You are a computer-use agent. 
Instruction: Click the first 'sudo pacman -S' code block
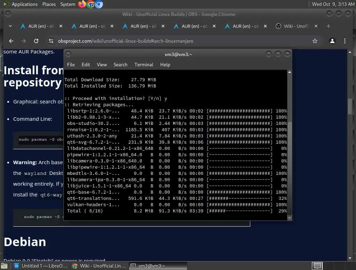coord(38,140)
